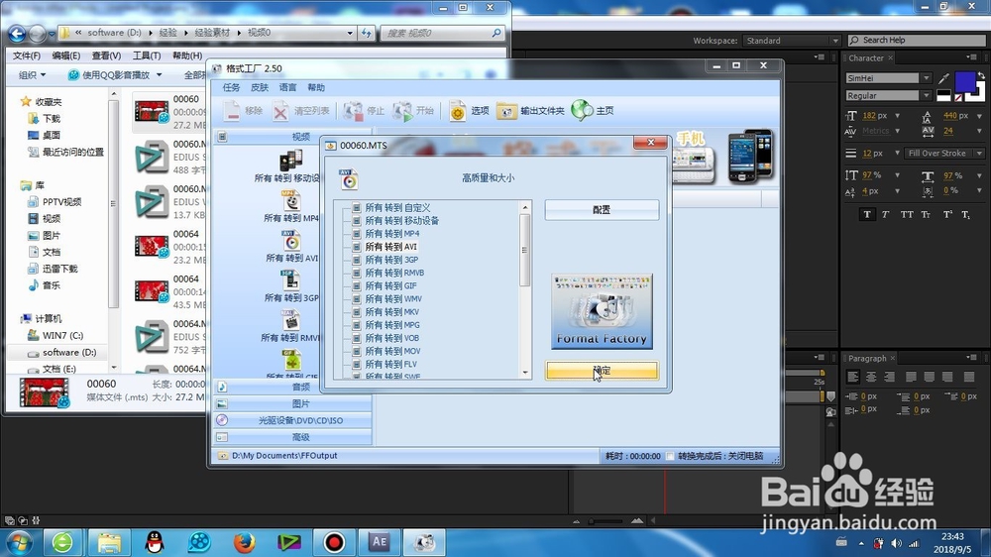
Task: Click the eyedropper in Character panel
Action: pos(943,78)
